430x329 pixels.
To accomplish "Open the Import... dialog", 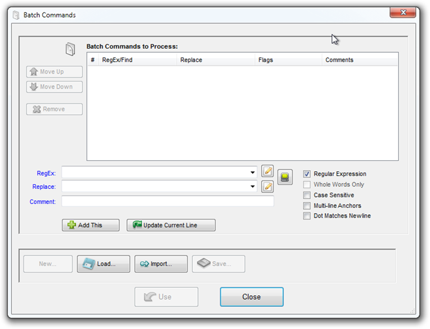I will [x=161, y=264].
